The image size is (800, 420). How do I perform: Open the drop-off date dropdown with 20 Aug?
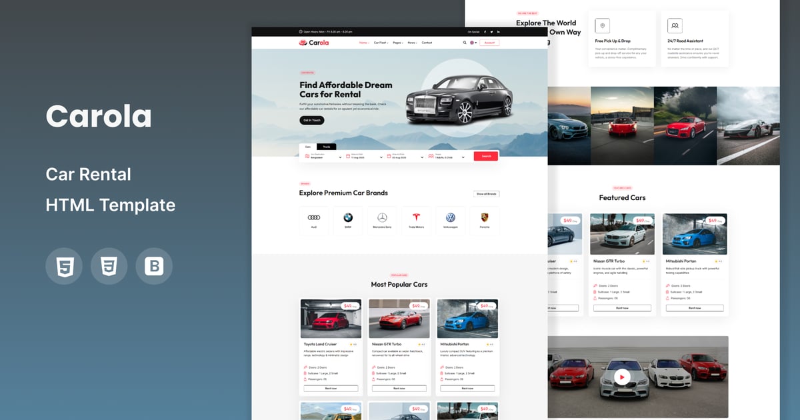pos(405,157)
